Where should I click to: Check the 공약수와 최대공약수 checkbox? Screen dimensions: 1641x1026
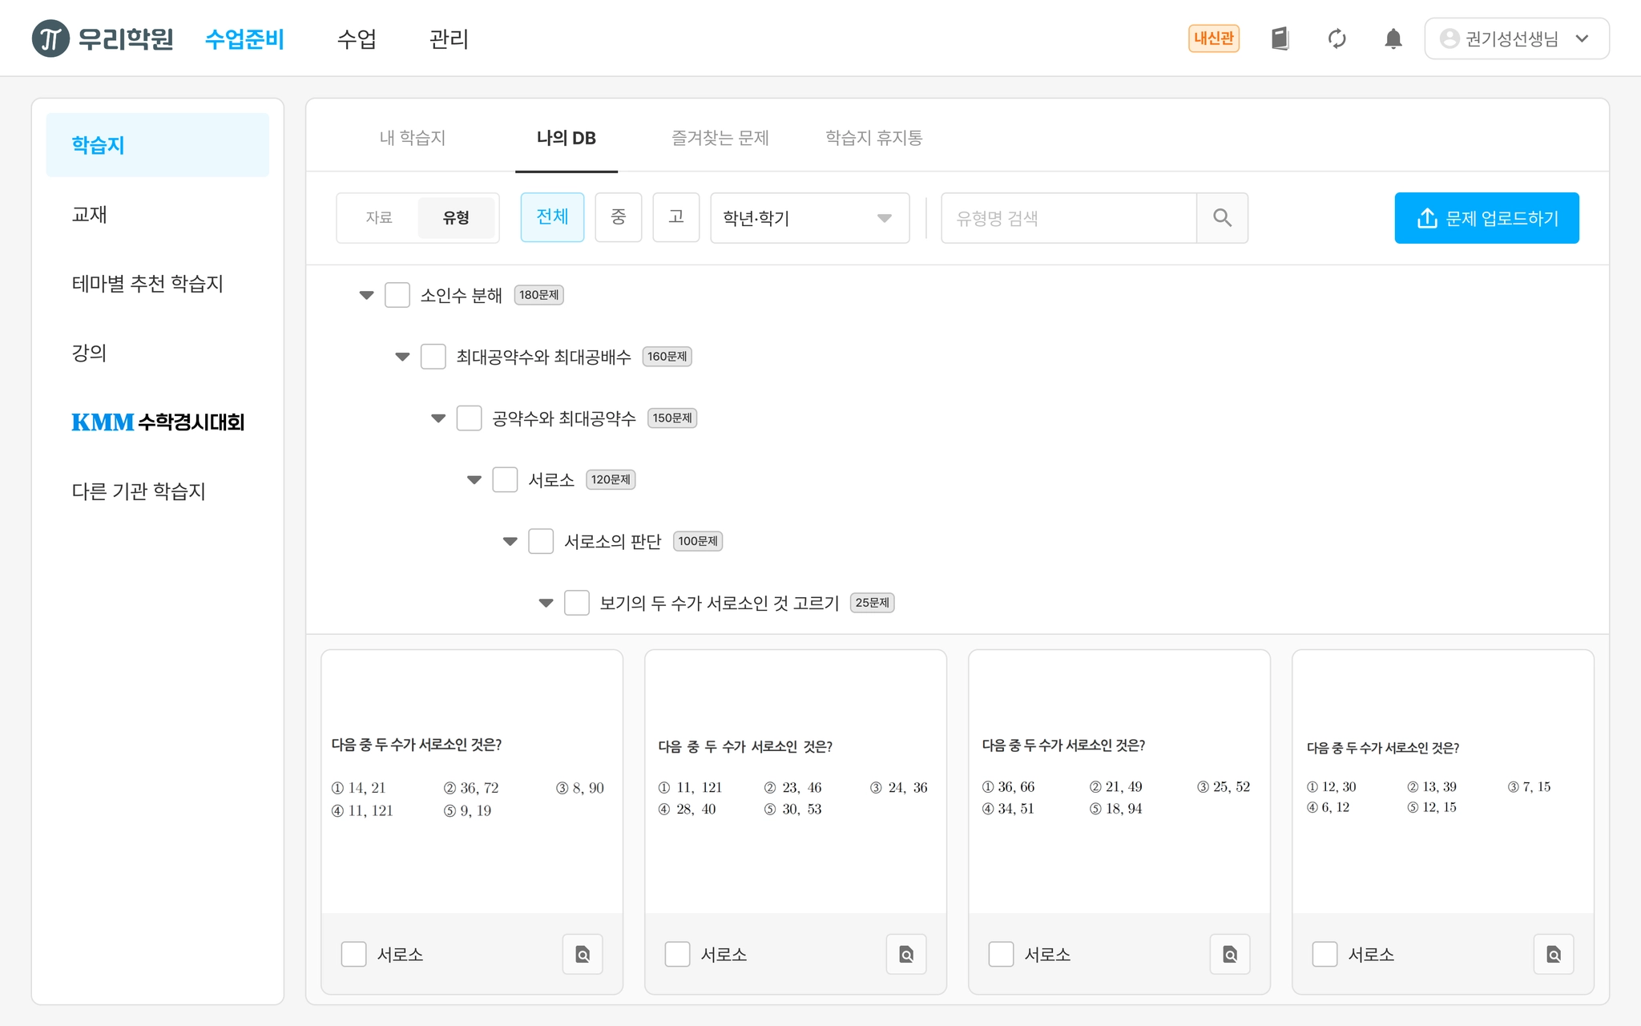(x=470, y=418)
